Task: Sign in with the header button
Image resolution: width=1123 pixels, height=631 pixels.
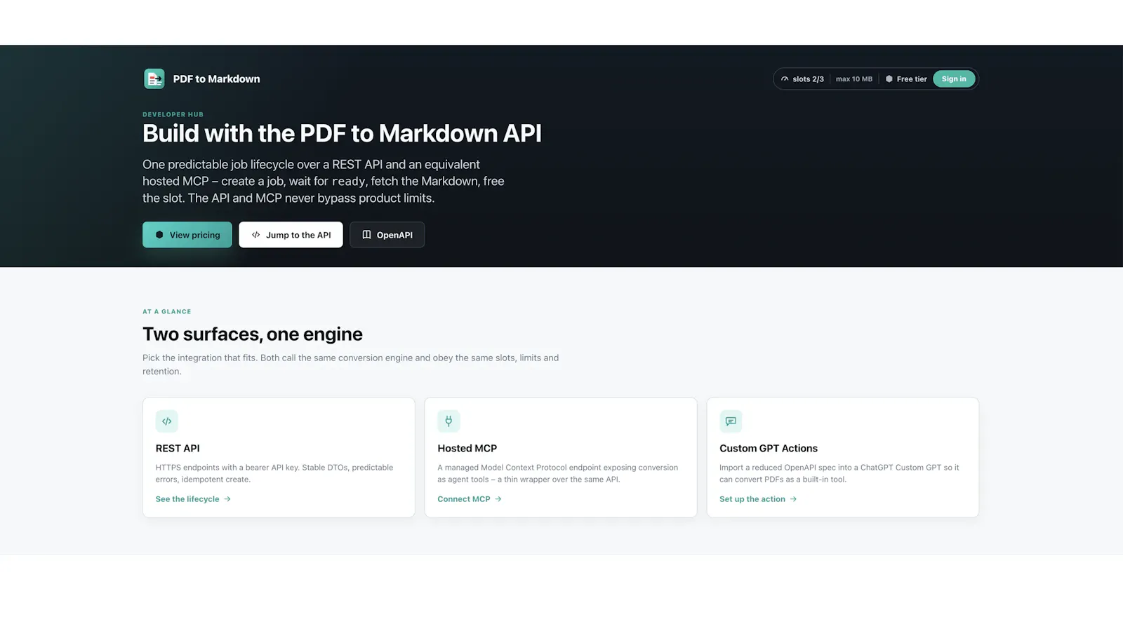Action: (954, 79)
